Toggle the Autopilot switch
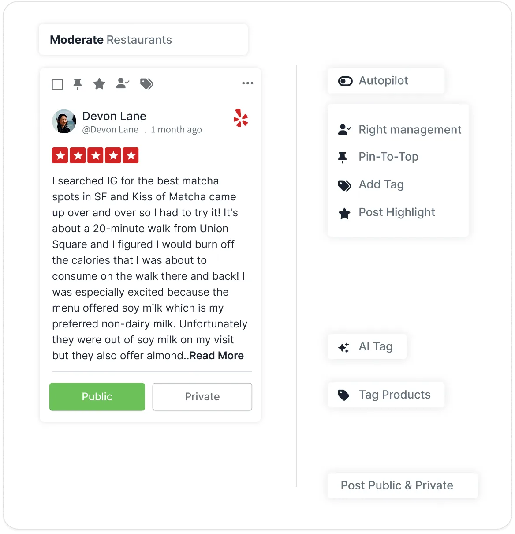The height and width of the screenshot is (534, 515). pos(345,81)
